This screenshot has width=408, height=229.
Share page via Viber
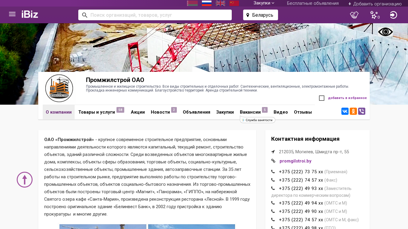pyautogui.click(x=362, y=111)
